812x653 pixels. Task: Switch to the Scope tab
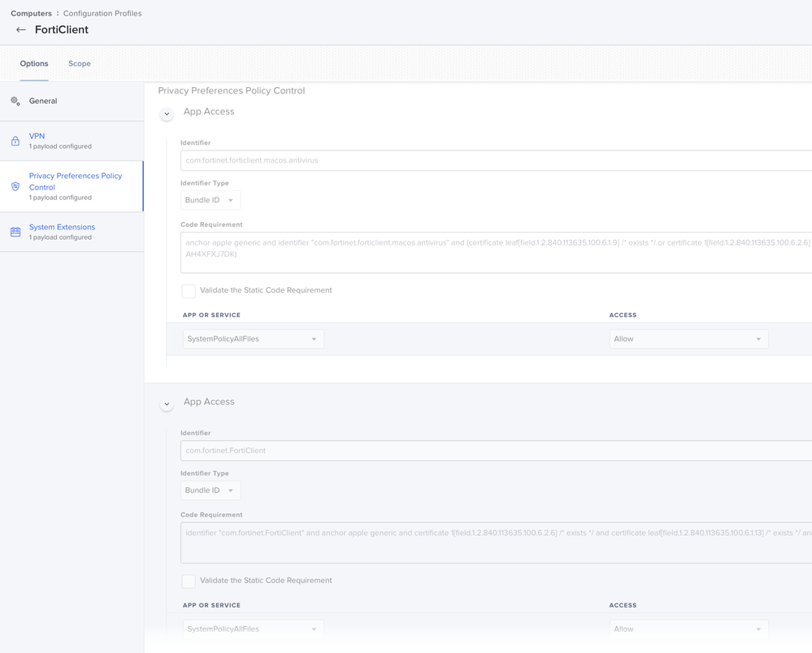pos(79,63)
